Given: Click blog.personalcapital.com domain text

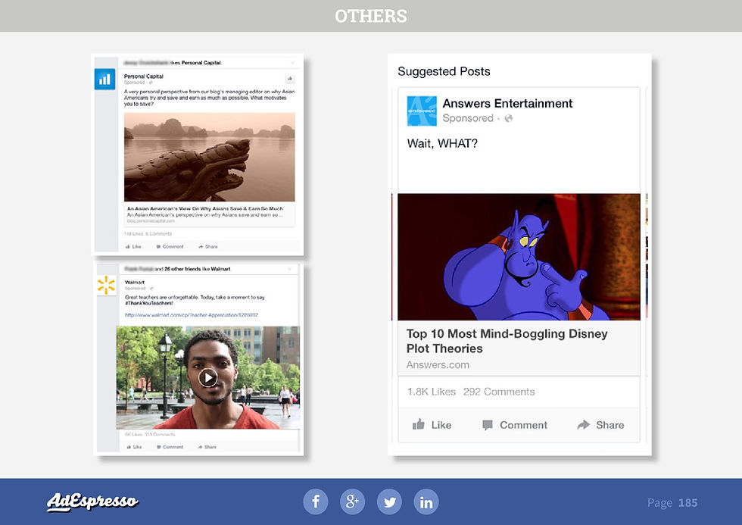Looking at the screenshot, I should (x=151, y=220).
